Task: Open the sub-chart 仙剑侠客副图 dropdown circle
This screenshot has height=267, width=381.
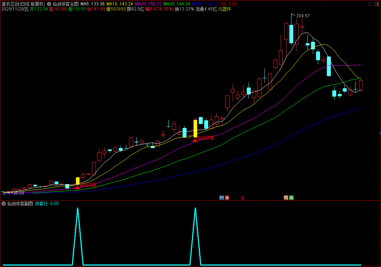Action: 4,204
